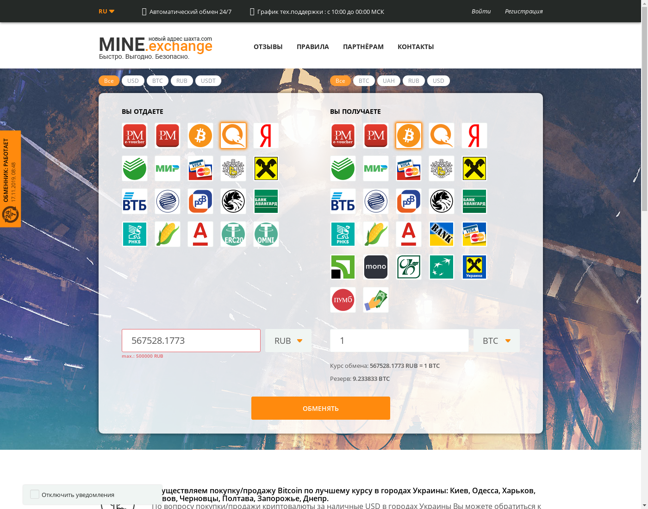This screenshot has width=648, height=509.
Task: Select Ukrainian flag BANK icon in receive column
Action: [442, 234]
